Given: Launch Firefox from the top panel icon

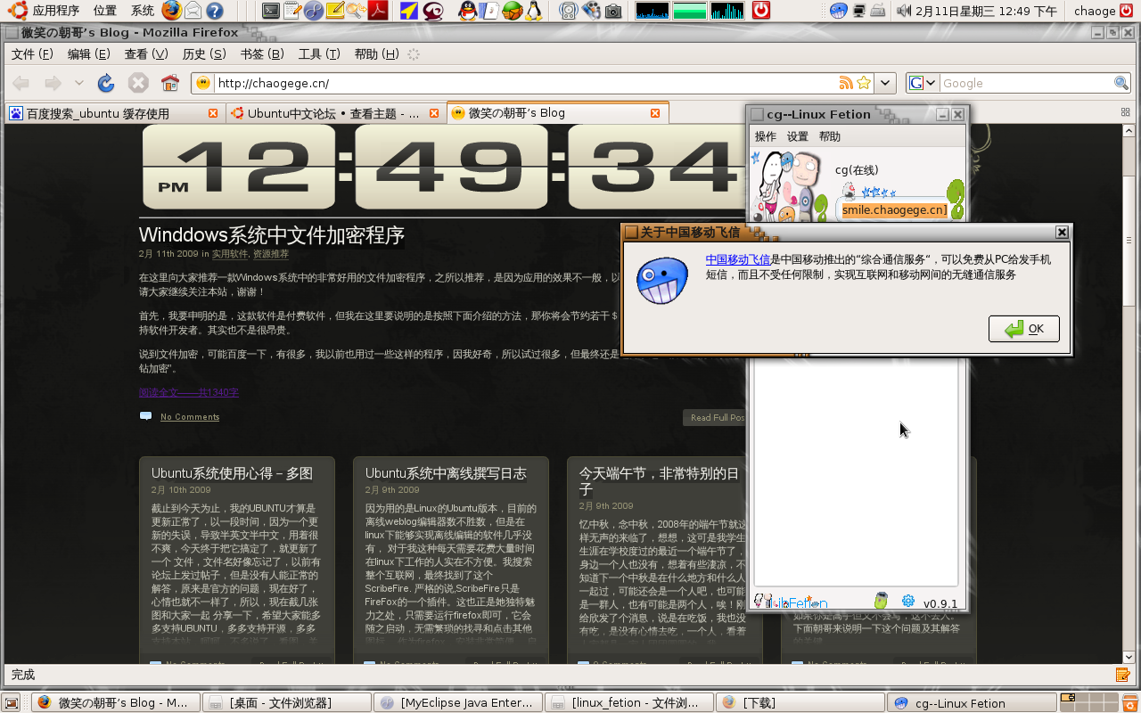Looking at the screenshot, I should pos(172,11).
